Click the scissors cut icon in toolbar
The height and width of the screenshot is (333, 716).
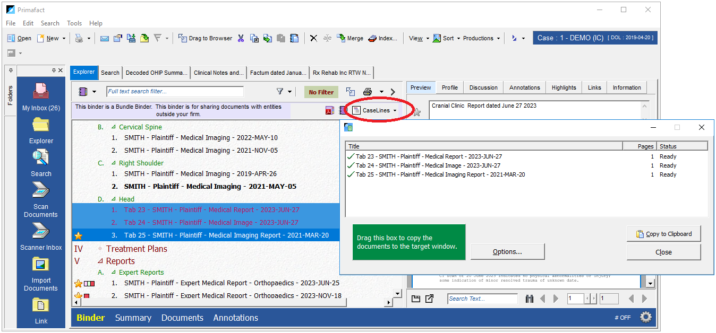point(241,38)
